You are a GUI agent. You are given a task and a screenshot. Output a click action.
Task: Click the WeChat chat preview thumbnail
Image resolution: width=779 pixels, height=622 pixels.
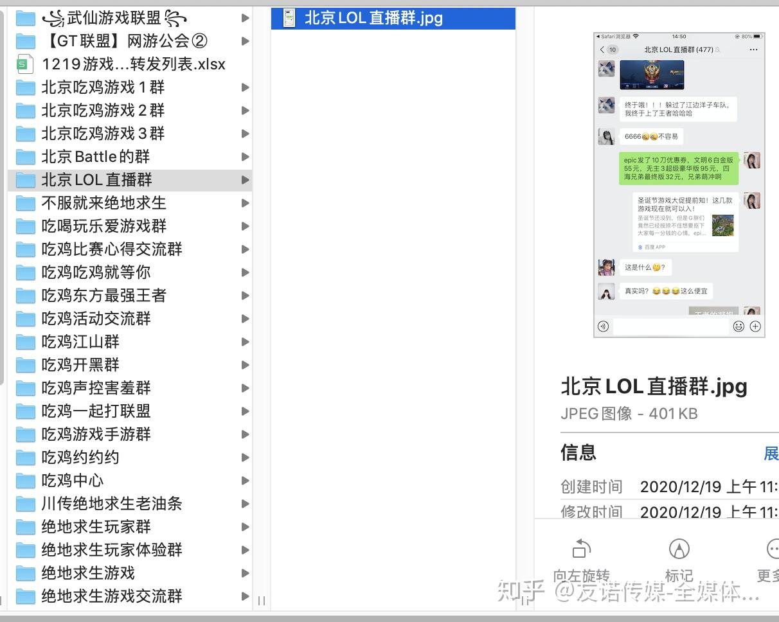tap(679, 184)
